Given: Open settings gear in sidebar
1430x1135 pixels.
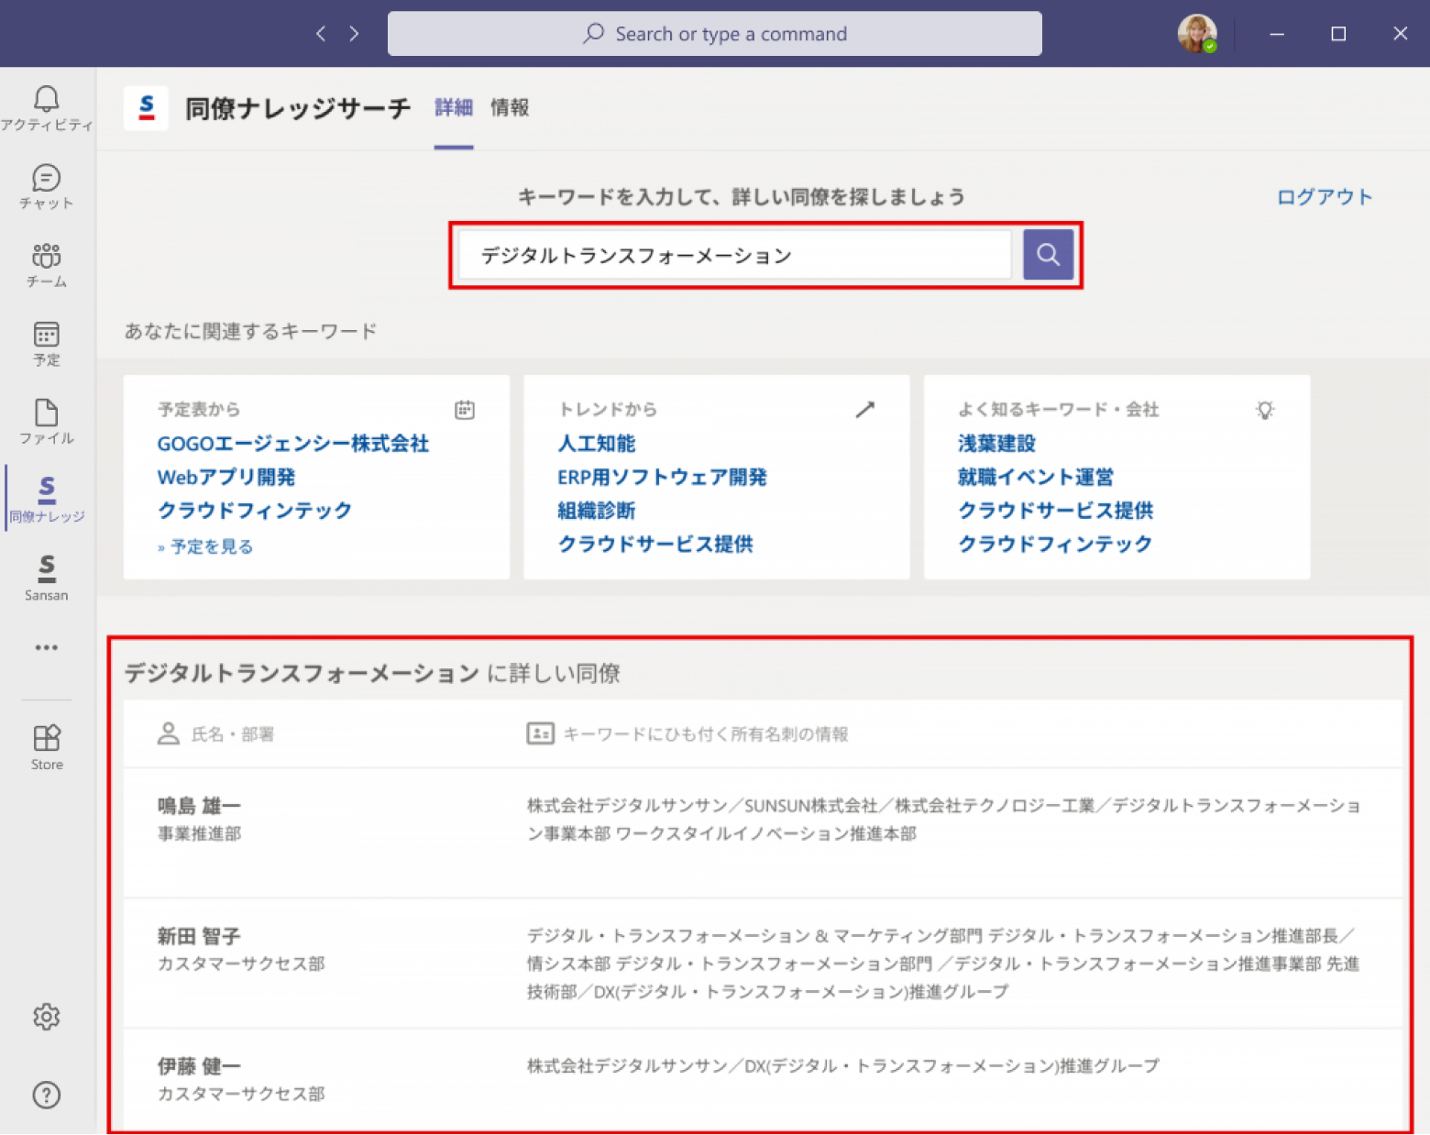Looking at the screenshot, I should pos(46,1017).
